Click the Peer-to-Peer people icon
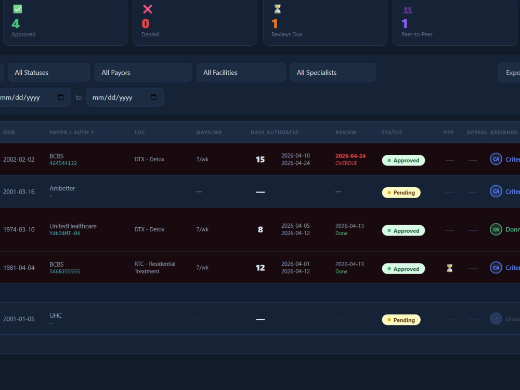 coord(408,10)
